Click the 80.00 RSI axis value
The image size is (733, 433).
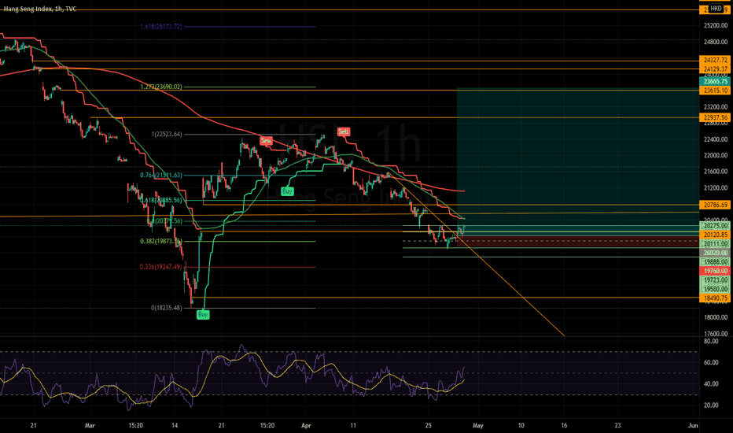tap(711, 341)
